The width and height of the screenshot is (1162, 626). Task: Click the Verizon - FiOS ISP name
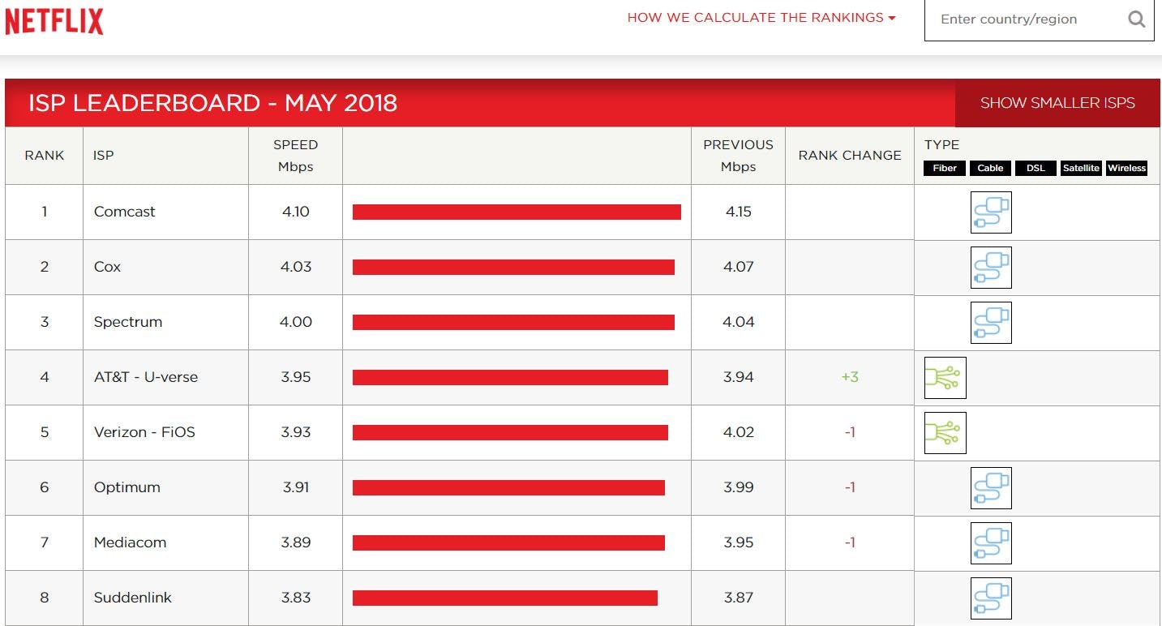coord(144,432)
